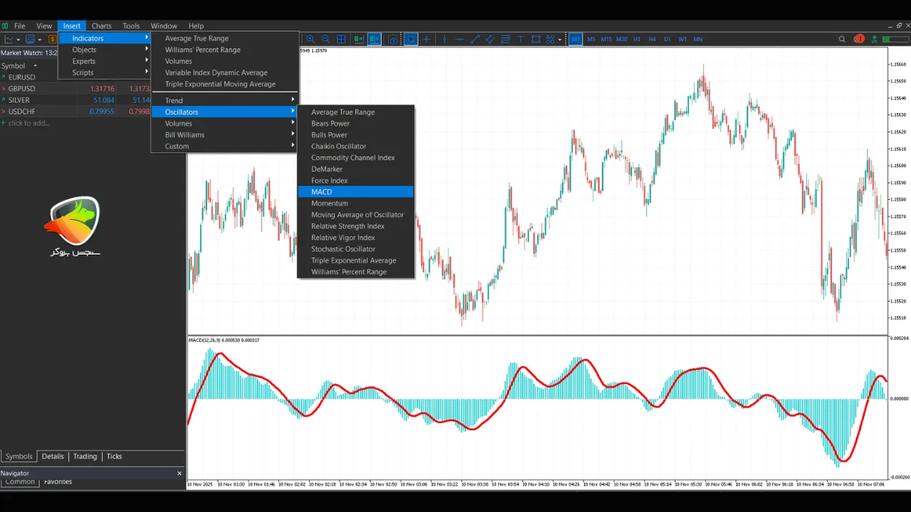Click the zoom in magnifier icon
The width and height of the screenshot is (911, 512).
(x=310, y=39)
